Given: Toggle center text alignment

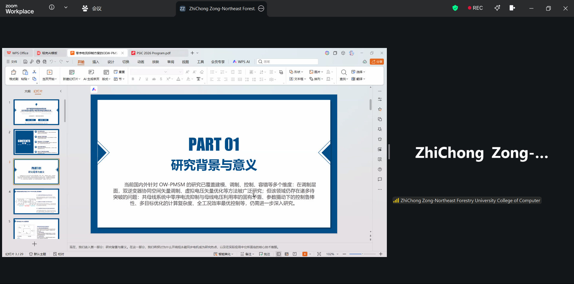Looking at the screenshot, I should [x=219, y=79].
